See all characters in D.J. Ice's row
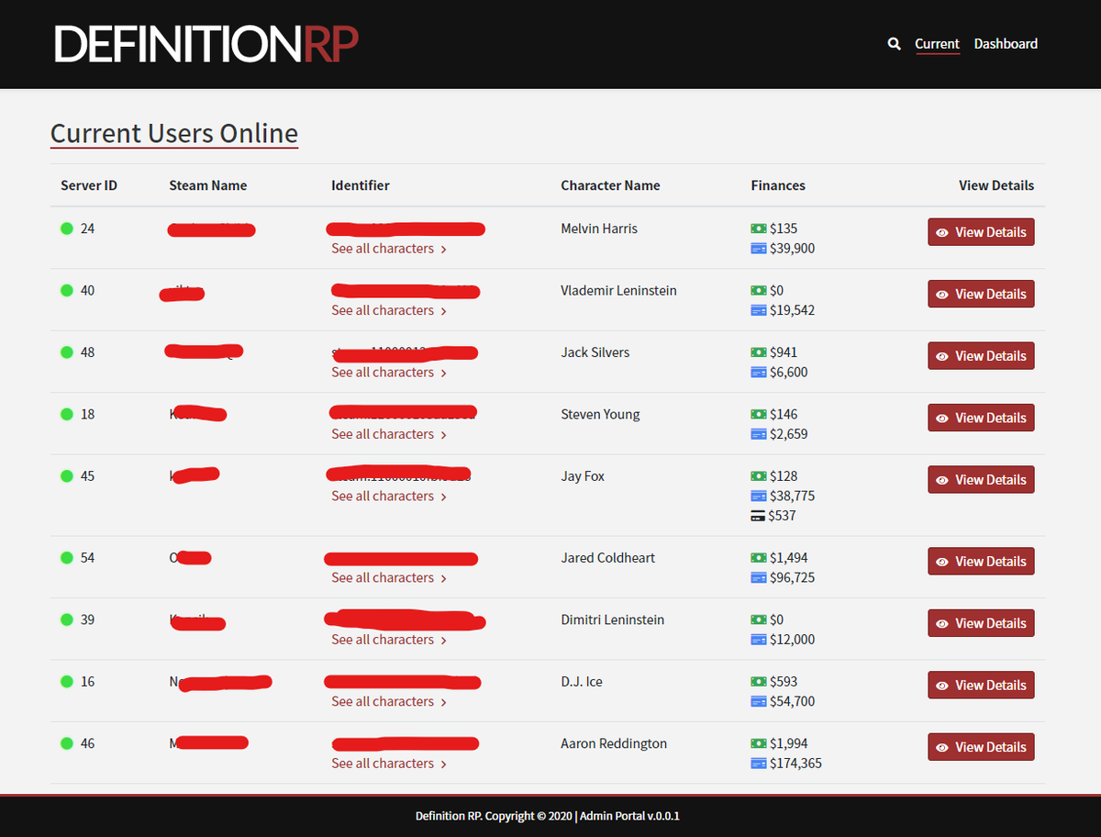Image resolution: width=1101 pixels, height=837 pixels. [x=389, y=702]
